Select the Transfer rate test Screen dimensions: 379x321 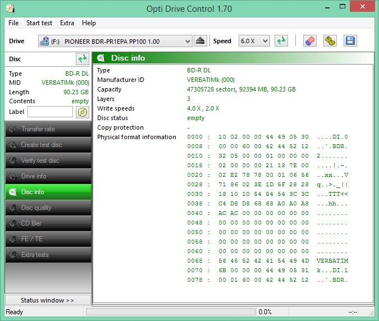(48, 129)
